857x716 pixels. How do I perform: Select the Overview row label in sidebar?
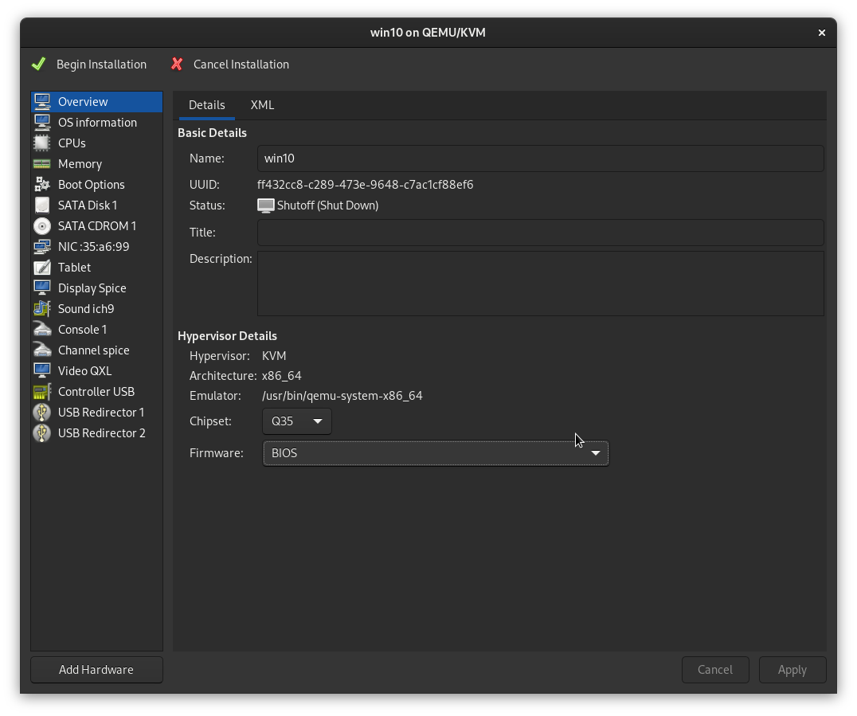pos(83,102)
